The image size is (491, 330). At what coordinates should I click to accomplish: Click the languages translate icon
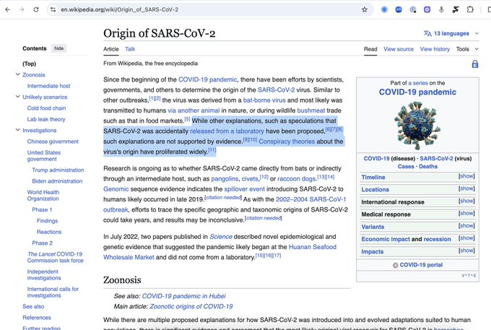coord(427,33)
